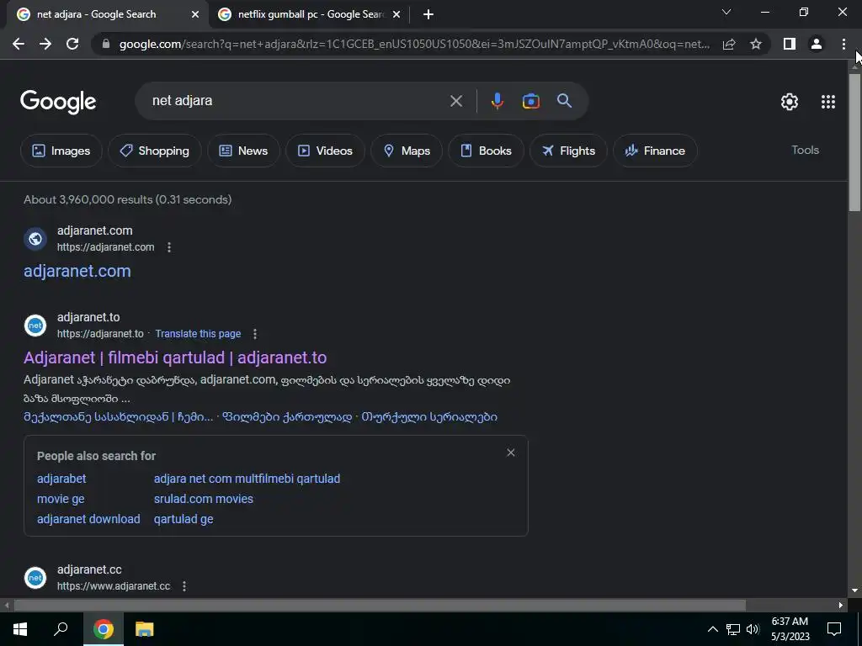Click the Google logo

[x=58, y=102]
